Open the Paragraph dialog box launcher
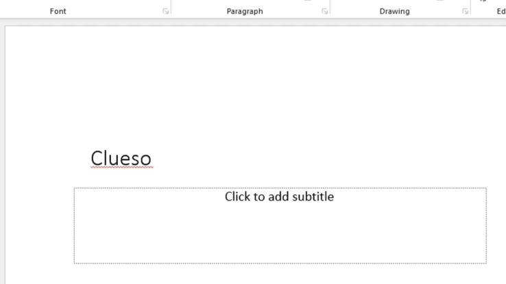Screen dimensions: 506x284 (x=324, y=11)
